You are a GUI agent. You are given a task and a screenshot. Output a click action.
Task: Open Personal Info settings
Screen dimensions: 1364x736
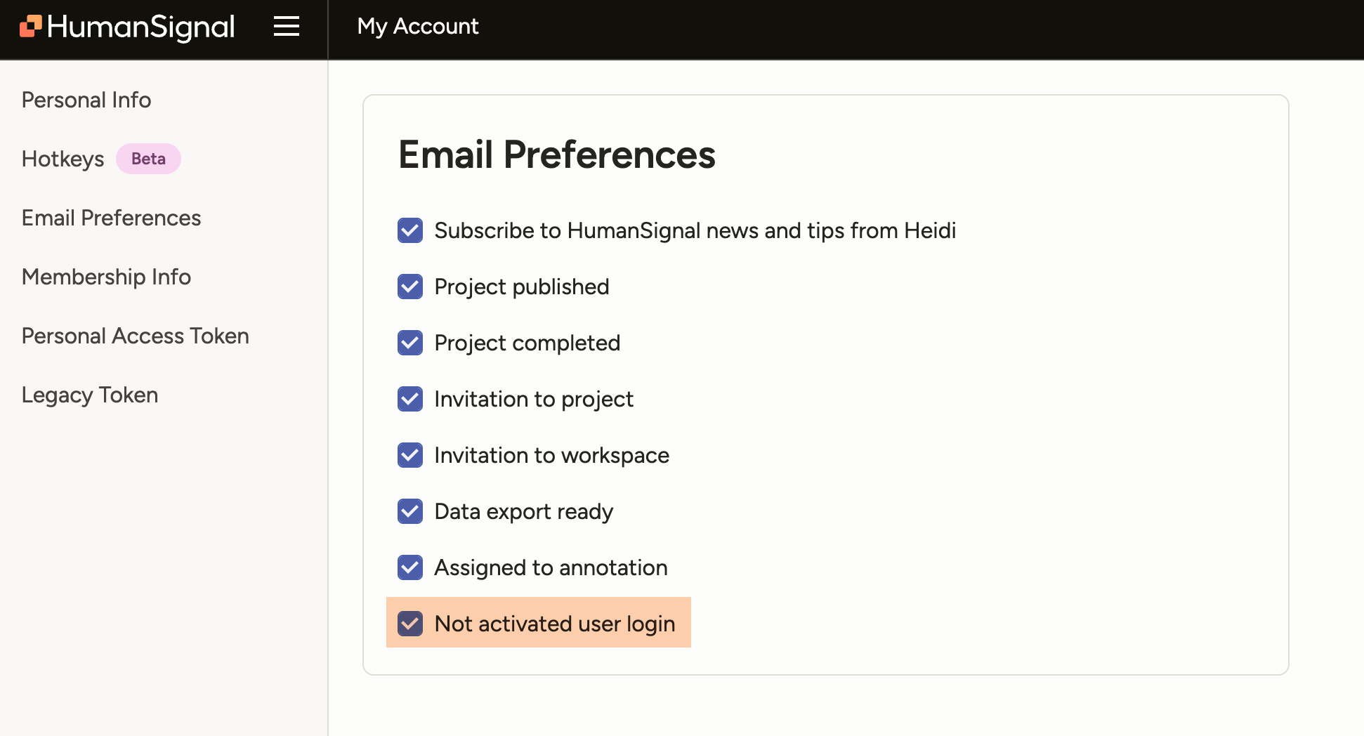[86, 100]
